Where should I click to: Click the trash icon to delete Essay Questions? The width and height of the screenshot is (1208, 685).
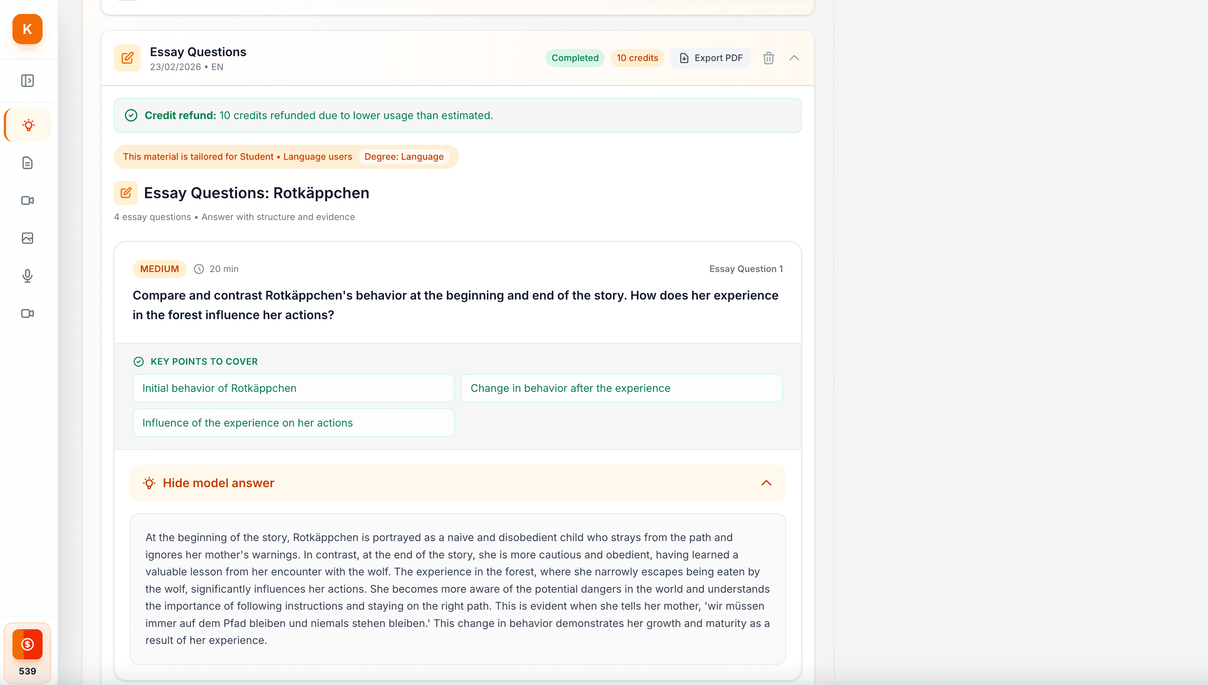[x=768, y=57]
